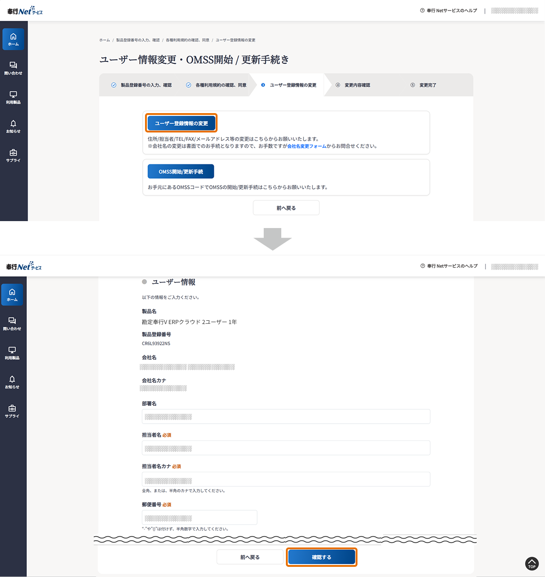Viewport: 545px width, 577px height.
Task: Open 問い合わせ icon in the upper screen sidebar
Action: [13, 68]
